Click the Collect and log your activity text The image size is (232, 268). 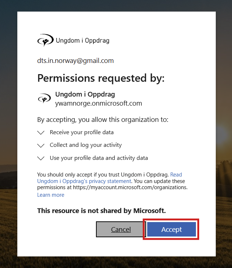(x=86, y=145)
